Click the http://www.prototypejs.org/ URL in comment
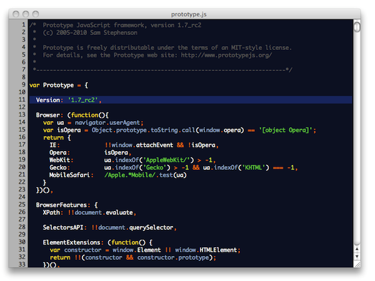Screen dimensions: 375x281 (x=226, y=55)
